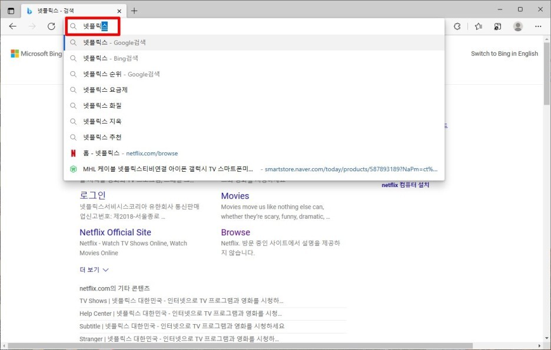Screen dimensions: 551x350
Task: Click the 넷플릭스서비시스코리아 유한회사 description text
Action: point(140,211)
